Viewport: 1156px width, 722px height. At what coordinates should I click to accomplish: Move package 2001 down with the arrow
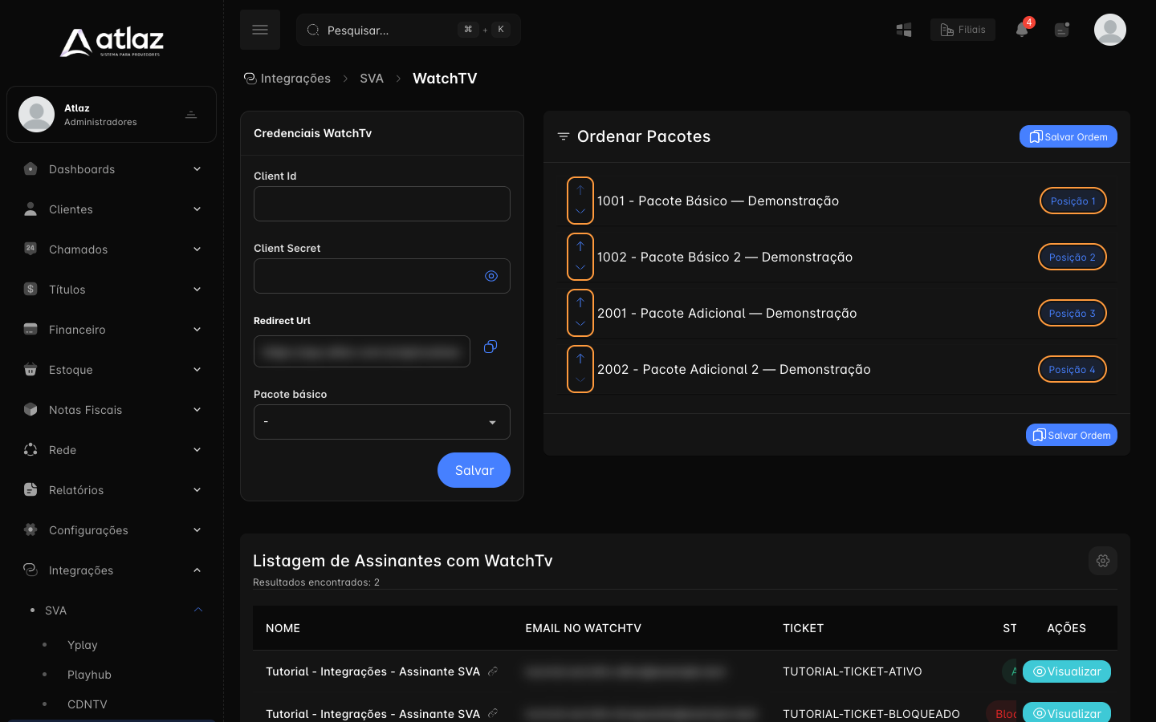point(580,323)
